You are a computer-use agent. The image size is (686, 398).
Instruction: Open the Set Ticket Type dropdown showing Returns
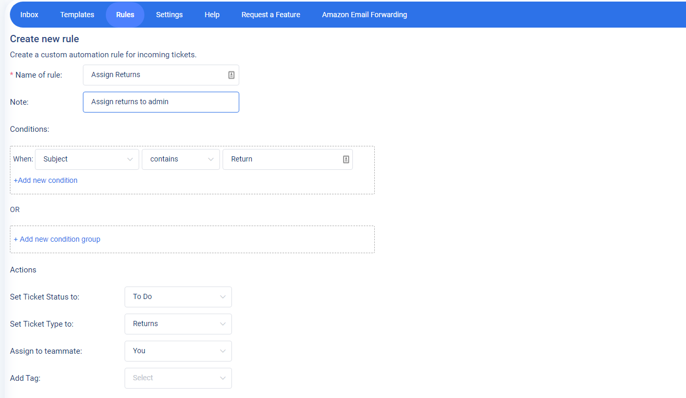pos(178,324)
